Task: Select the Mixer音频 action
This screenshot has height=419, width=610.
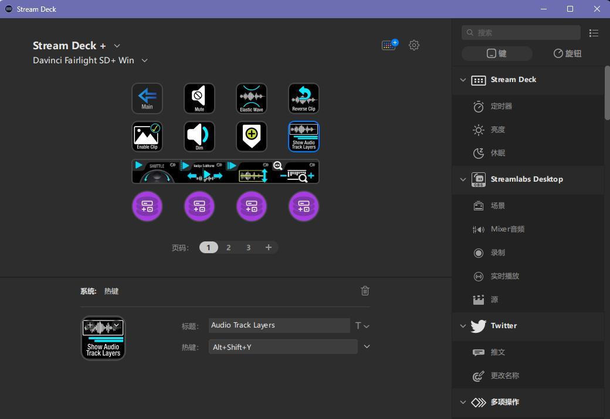Action: pos(529,229)
